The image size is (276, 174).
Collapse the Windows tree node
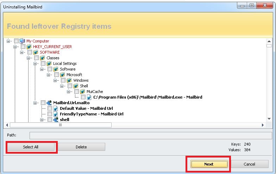(55, 81)
